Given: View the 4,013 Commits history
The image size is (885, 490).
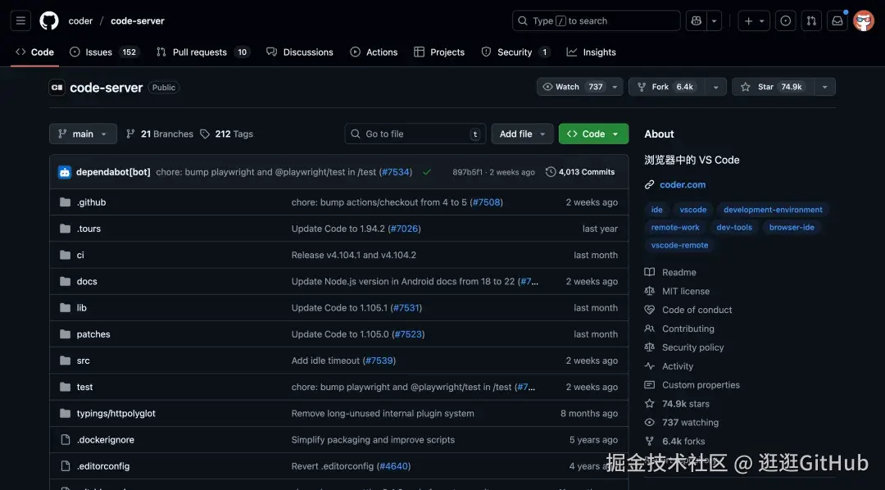Looking at the screenshot, I should pyautogui.click(x=580, y=172).
